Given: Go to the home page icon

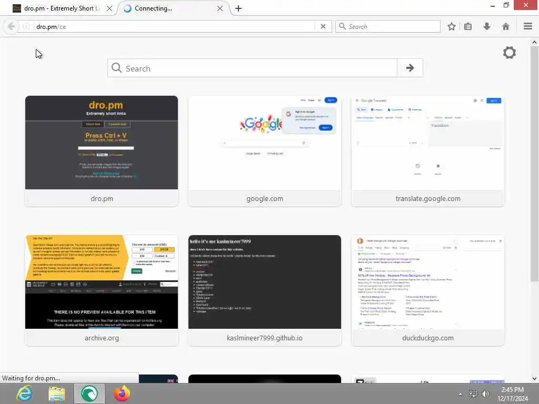Looking at the screenshot, I should click(x=506, y=26).
